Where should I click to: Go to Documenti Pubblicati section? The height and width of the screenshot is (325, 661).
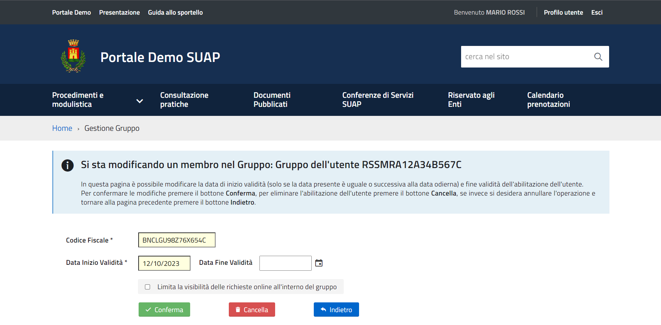(x=272, y=100)
